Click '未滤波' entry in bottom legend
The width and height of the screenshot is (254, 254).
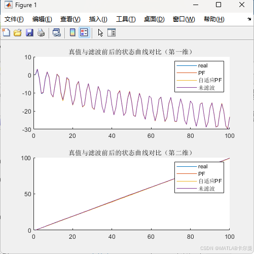(x=206, y=189)
